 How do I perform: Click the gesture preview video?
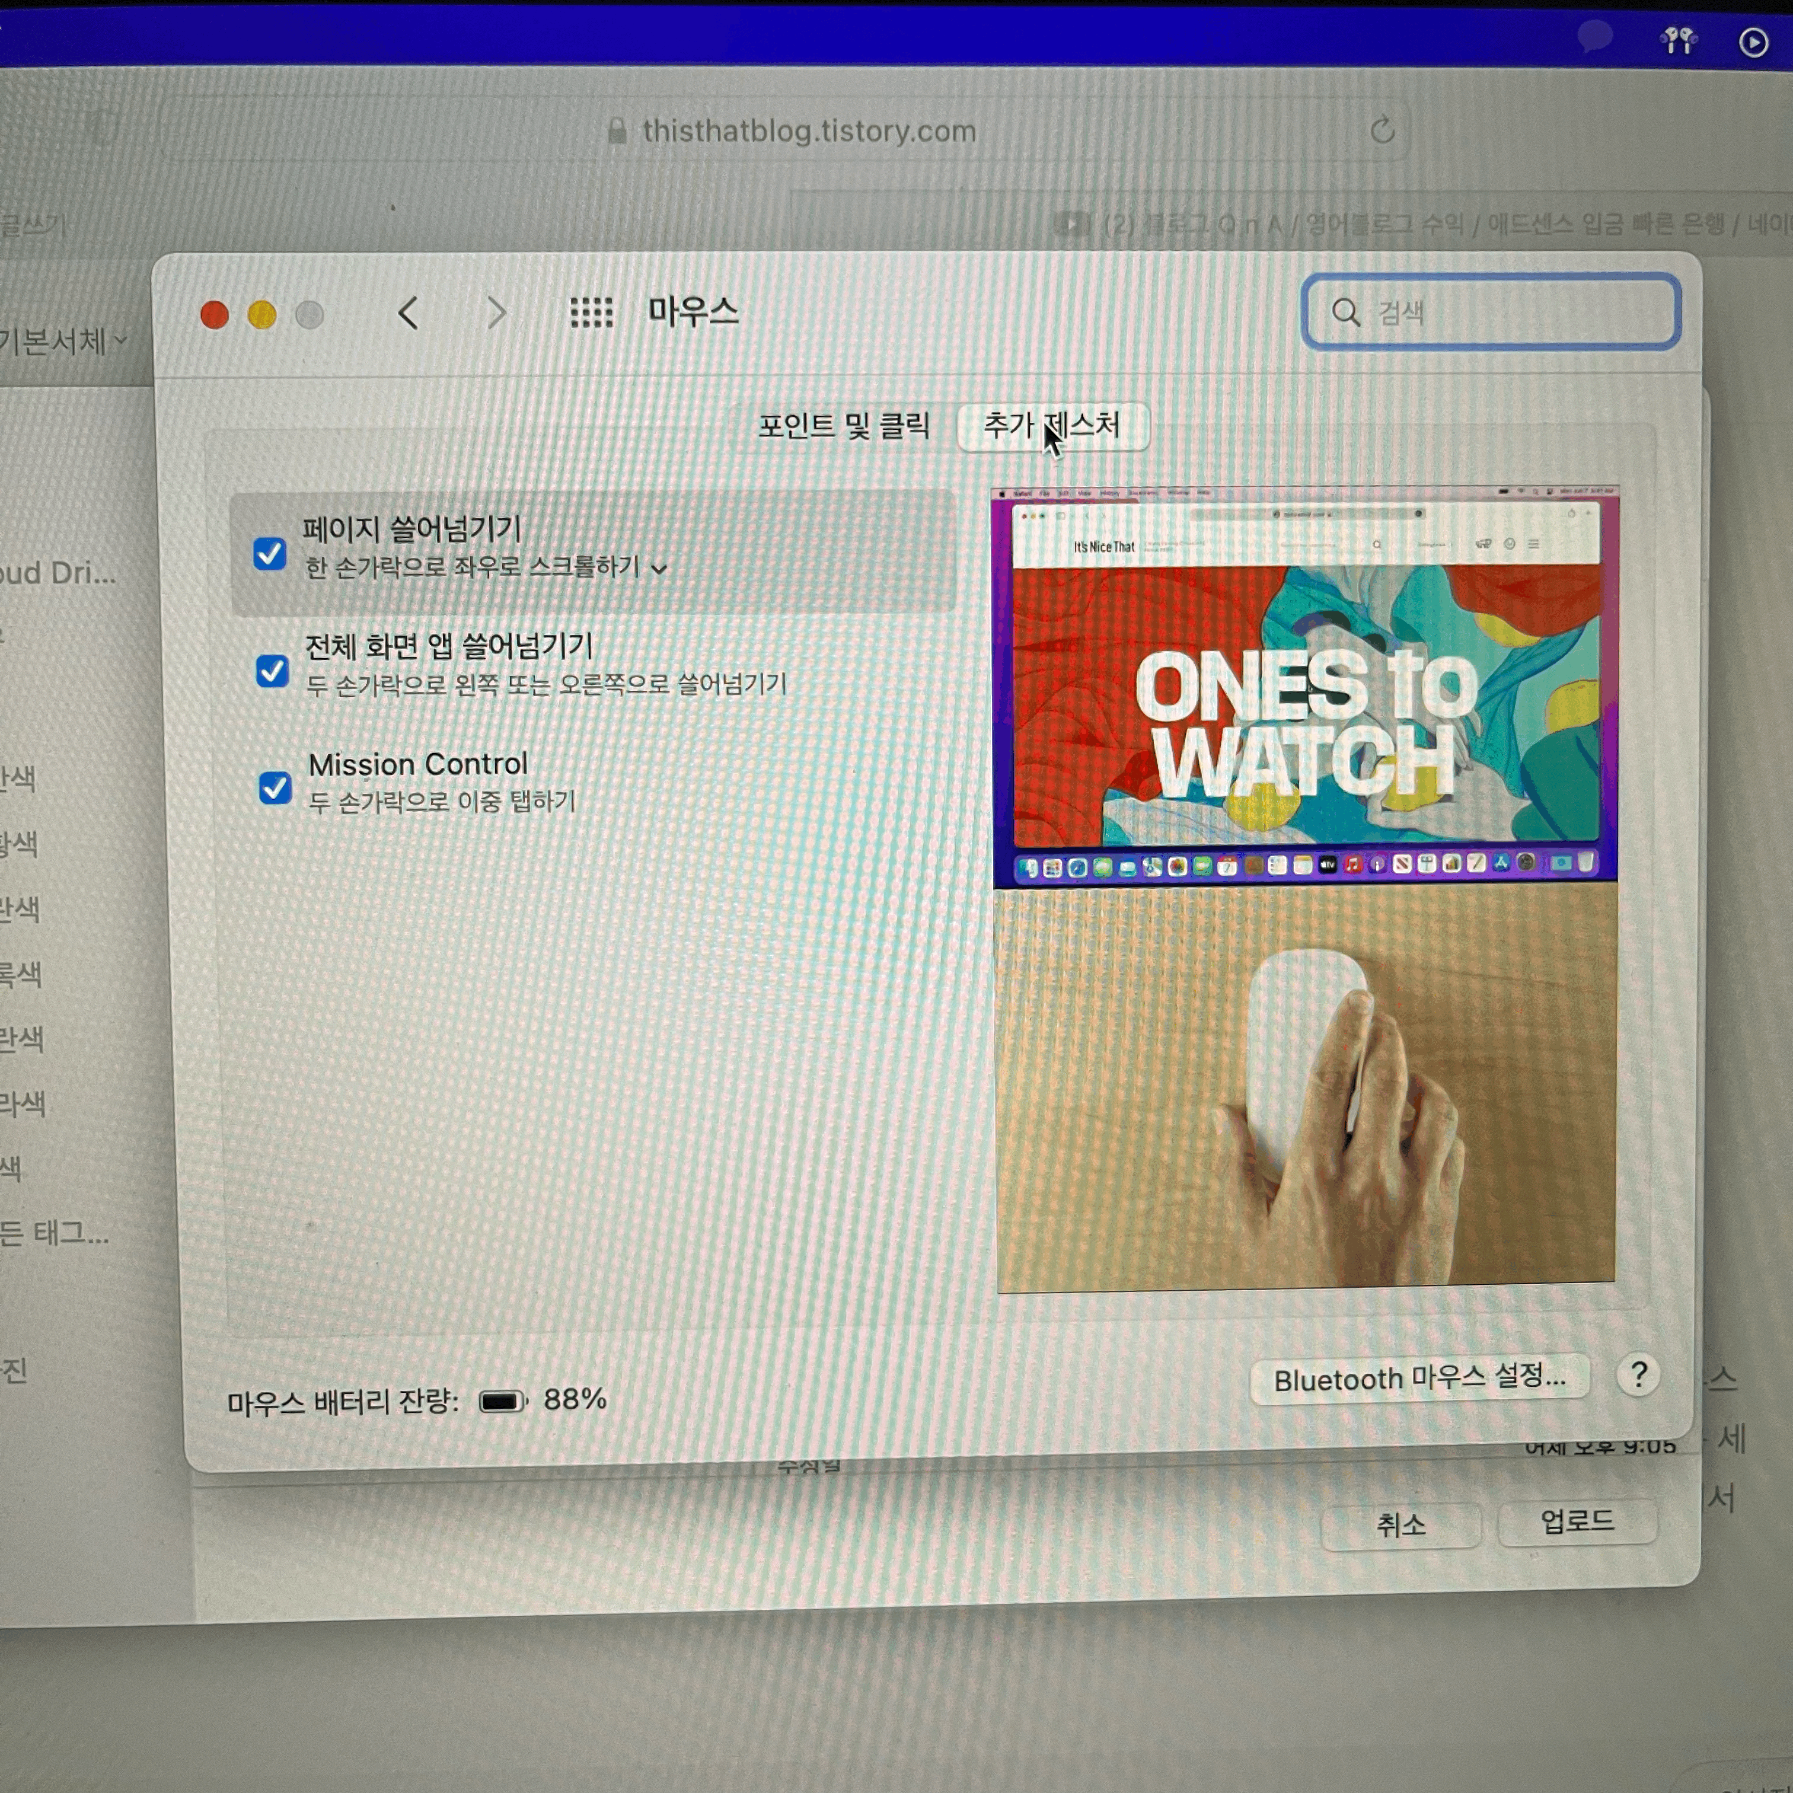1305,889
